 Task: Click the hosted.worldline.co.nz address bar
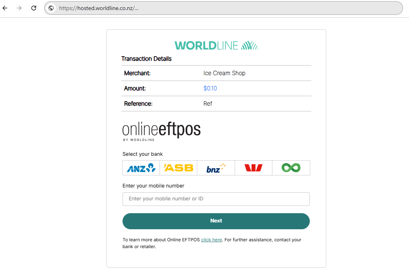click(x=223, y=8)
